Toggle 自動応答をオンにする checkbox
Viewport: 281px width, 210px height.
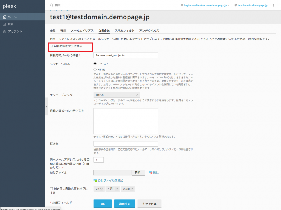52,46
